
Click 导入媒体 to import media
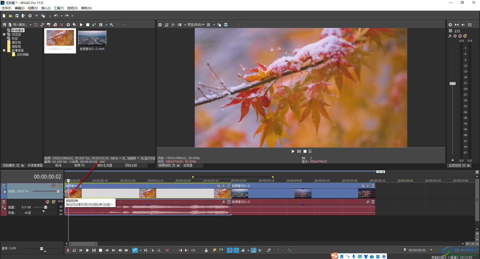[17, 25]
